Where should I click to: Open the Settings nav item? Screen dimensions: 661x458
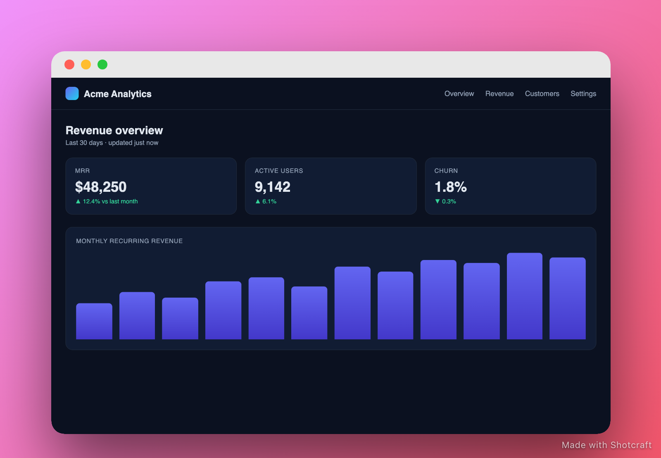(583, 94)
